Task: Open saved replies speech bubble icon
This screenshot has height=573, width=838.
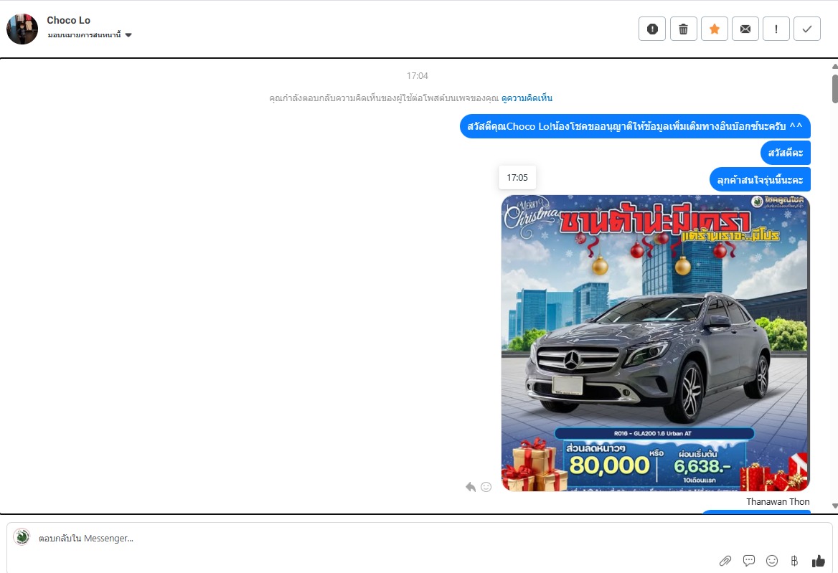Action: click(748, 561)
